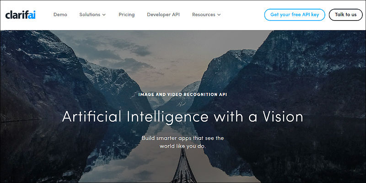The image size is (366, 183).
Task: Expand the chevron beside Resources
Action: click(x=219, y=15)
